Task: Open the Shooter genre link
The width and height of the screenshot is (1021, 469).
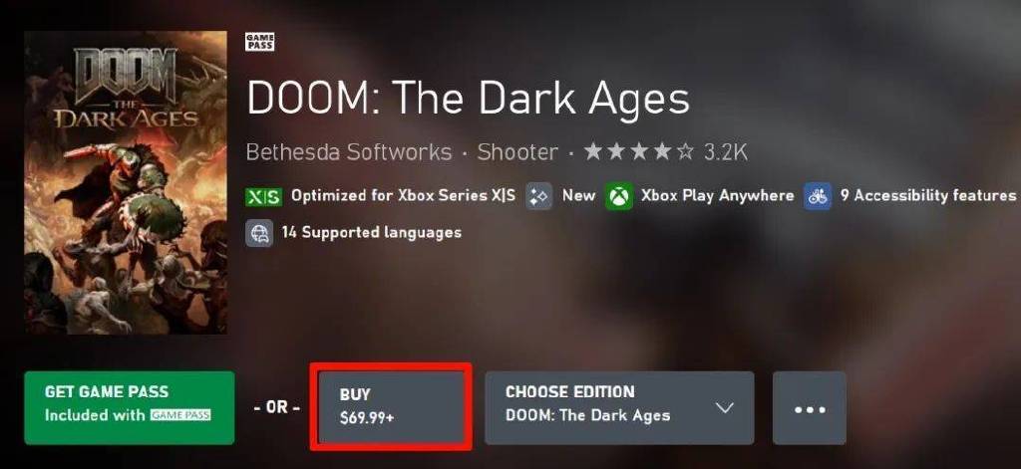Action: click(x=517, y=152)
